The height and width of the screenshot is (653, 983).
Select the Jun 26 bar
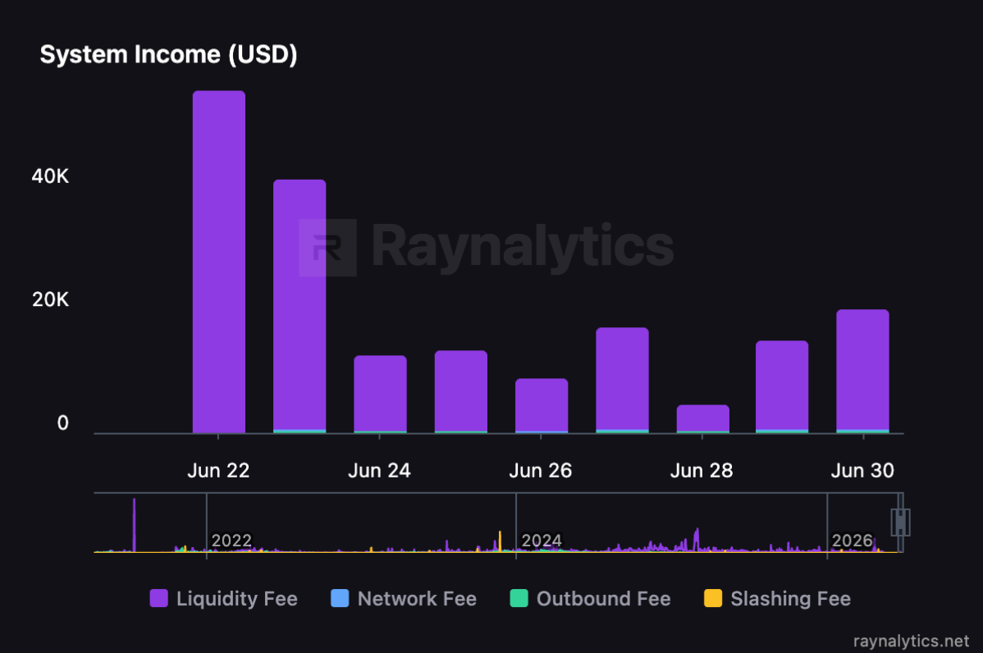click(x=542, y=405)
